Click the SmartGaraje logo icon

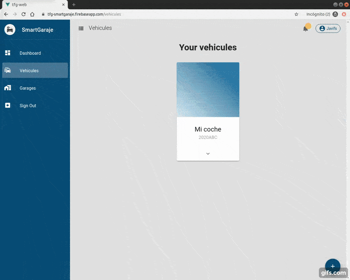pyautogui.click(x=10, y=30)
